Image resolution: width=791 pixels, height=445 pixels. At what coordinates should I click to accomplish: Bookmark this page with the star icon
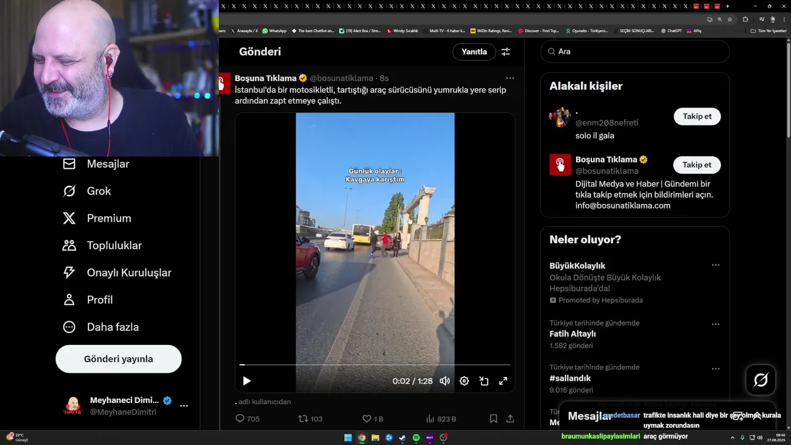(730, 19)
